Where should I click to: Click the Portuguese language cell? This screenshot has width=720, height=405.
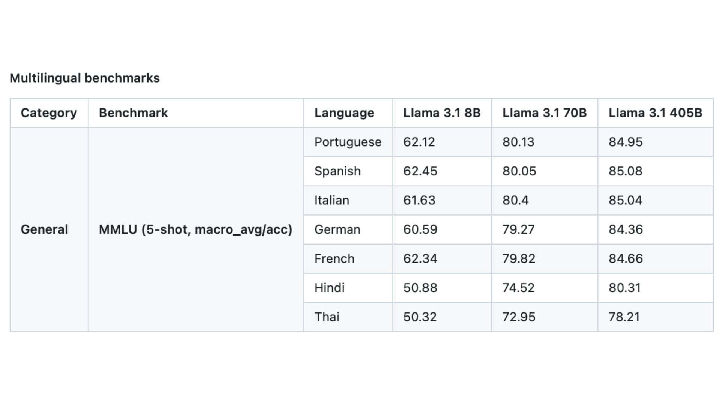click(348, 142)
